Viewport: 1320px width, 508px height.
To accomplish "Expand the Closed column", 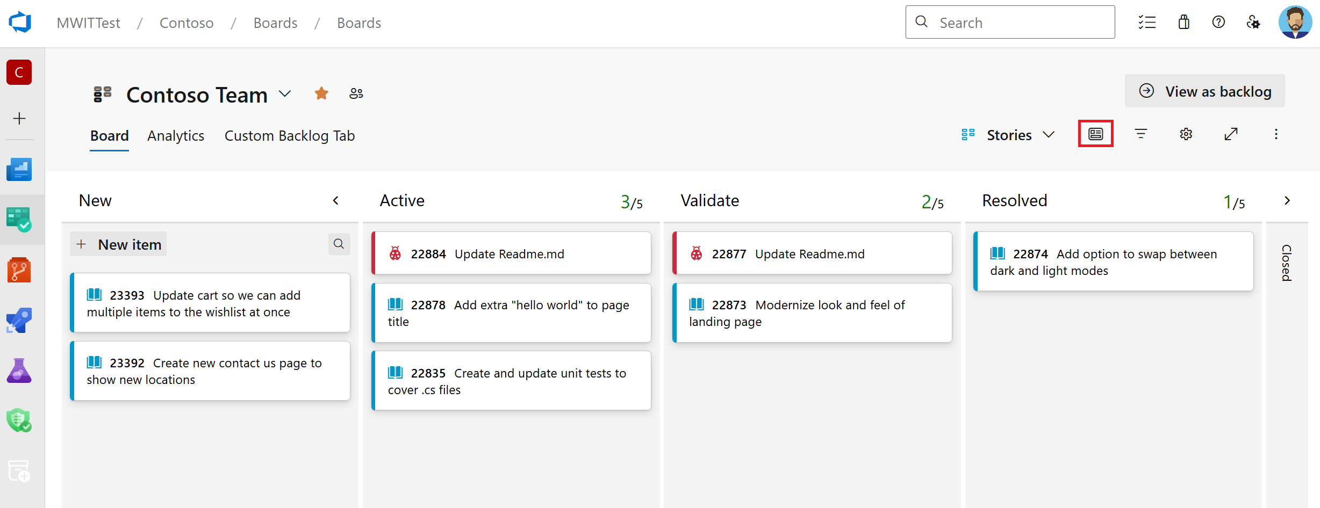I will click(x=1287, y=200).
